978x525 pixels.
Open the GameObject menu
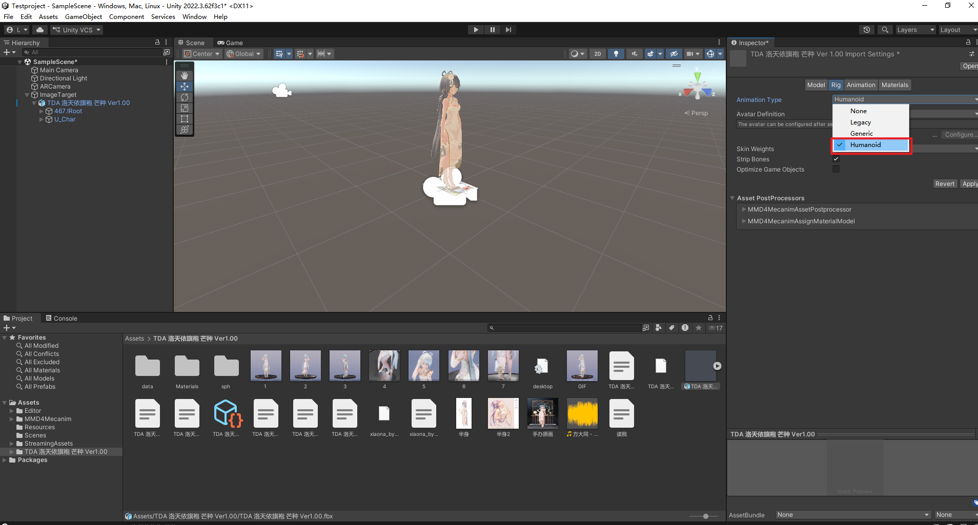83,17
